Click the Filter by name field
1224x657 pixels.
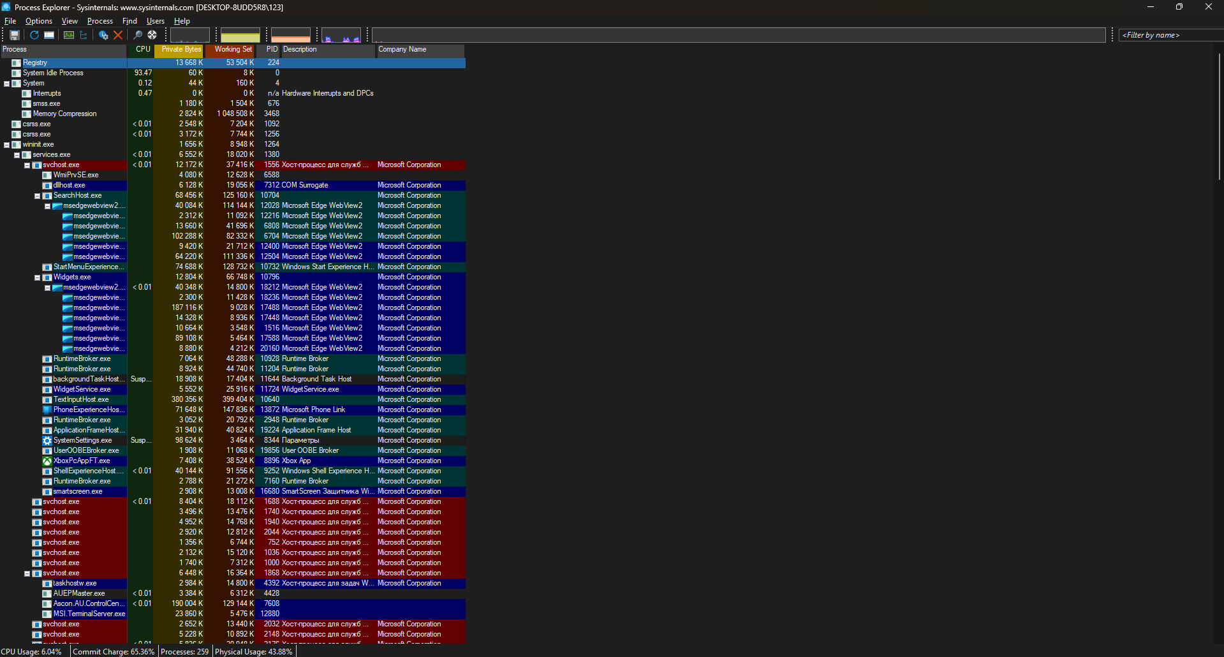(1170, 35)
